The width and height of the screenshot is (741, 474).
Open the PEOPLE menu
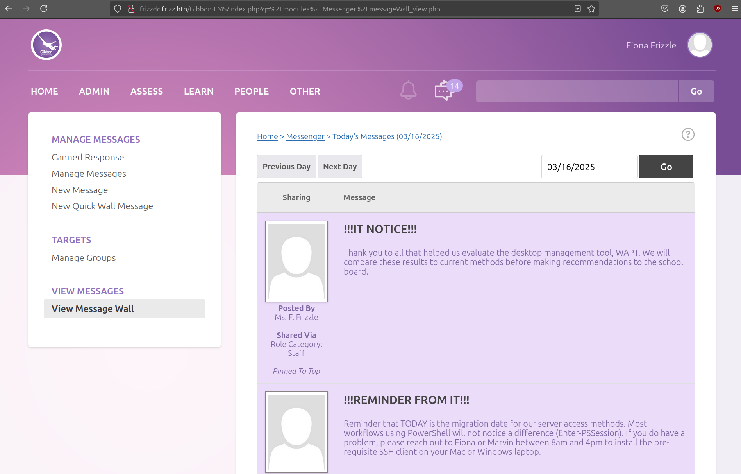(x=252, y=92)
